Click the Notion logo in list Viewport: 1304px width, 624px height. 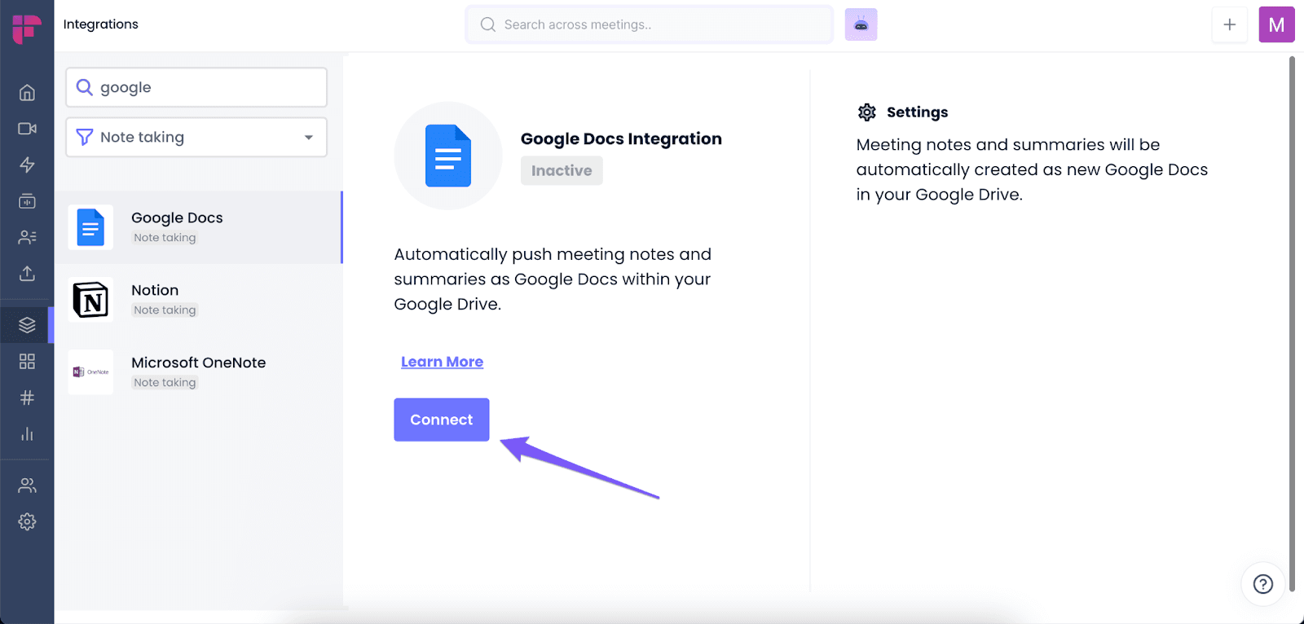90,300
